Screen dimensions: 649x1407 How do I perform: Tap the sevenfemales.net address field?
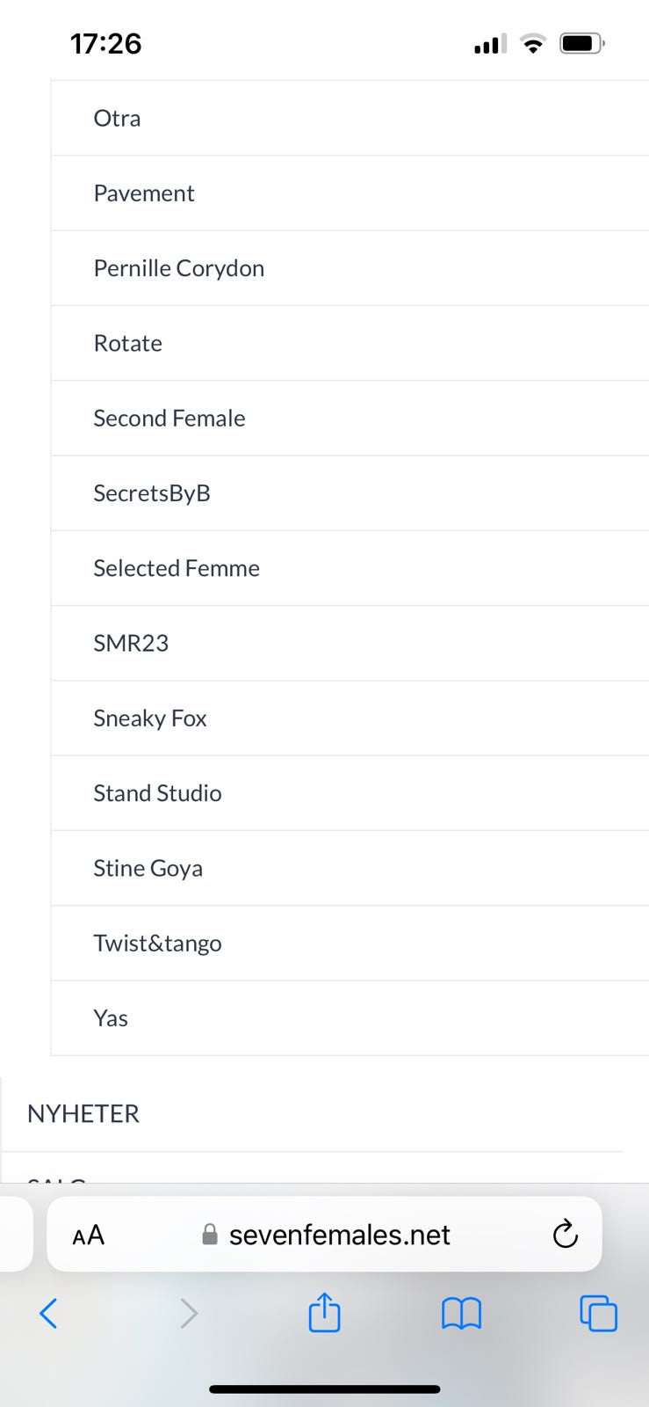338,1236
